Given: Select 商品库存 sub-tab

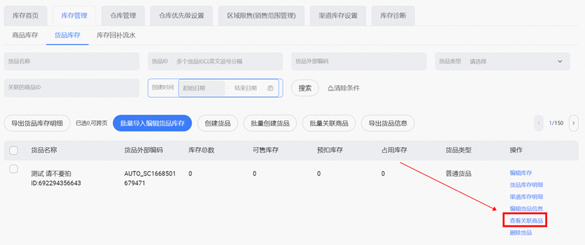Looking at the screenshot, I should click(x=25, y=35).
